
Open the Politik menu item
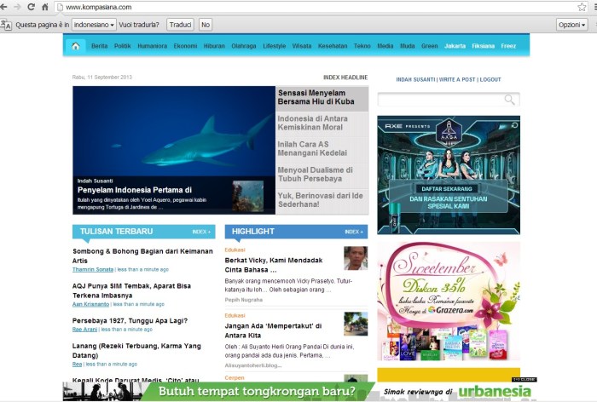(x=123, y=46)
